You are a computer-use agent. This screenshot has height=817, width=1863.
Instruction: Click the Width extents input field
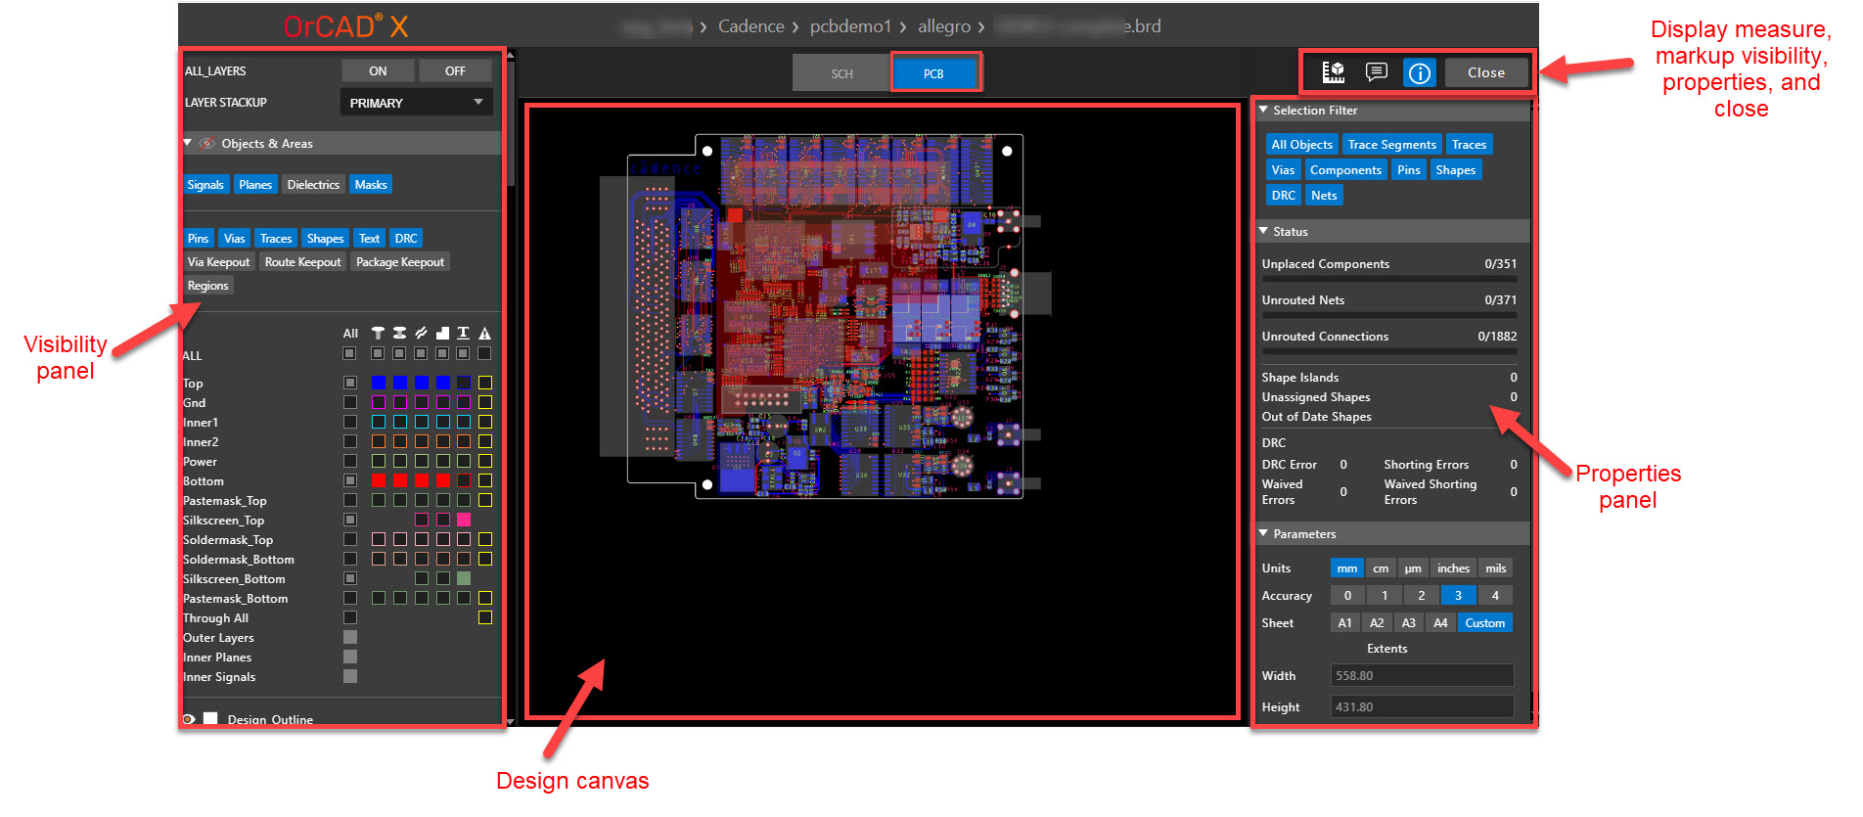click(x=1421, y=676)
